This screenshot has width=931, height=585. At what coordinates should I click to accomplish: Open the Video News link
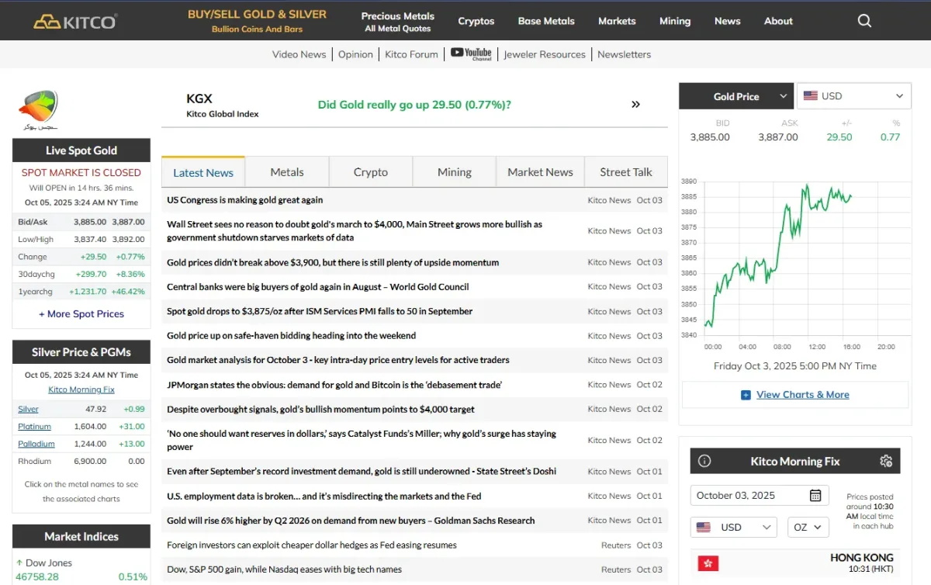tap(299, 54)
